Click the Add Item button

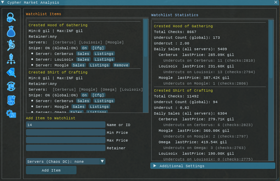51,170
